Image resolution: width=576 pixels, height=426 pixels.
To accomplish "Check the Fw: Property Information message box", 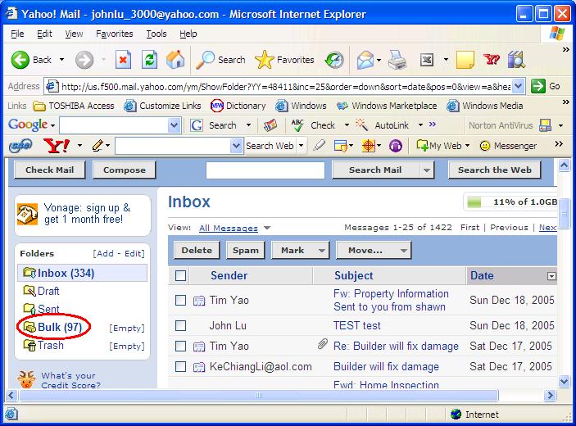I will pyautogui.click(x=181, y=301).
